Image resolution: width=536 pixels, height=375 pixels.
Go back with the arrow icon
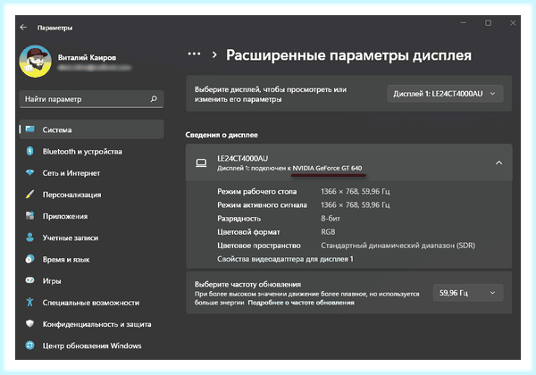[x=23, y=27]
